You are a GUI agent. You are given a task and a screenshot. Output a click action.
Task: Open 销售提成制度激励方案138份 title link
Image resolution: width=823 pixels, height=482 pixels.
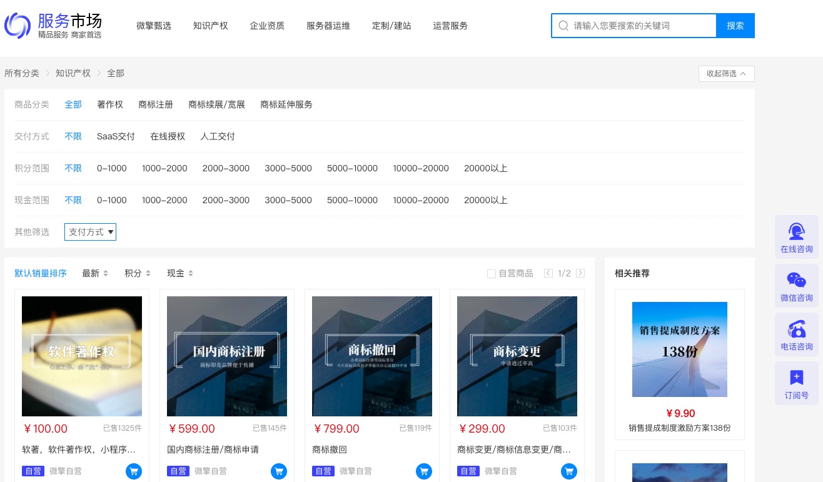click(680, 428)
